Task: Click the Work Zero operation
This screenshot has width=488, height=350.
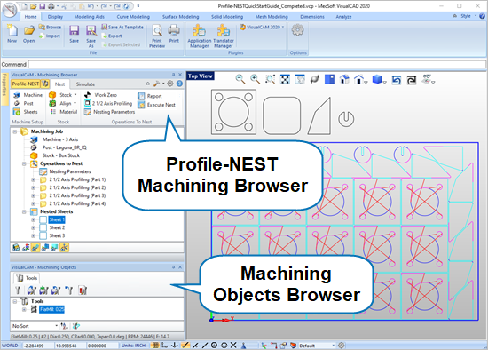Action: pyautogui.click(x=101, y=95)
